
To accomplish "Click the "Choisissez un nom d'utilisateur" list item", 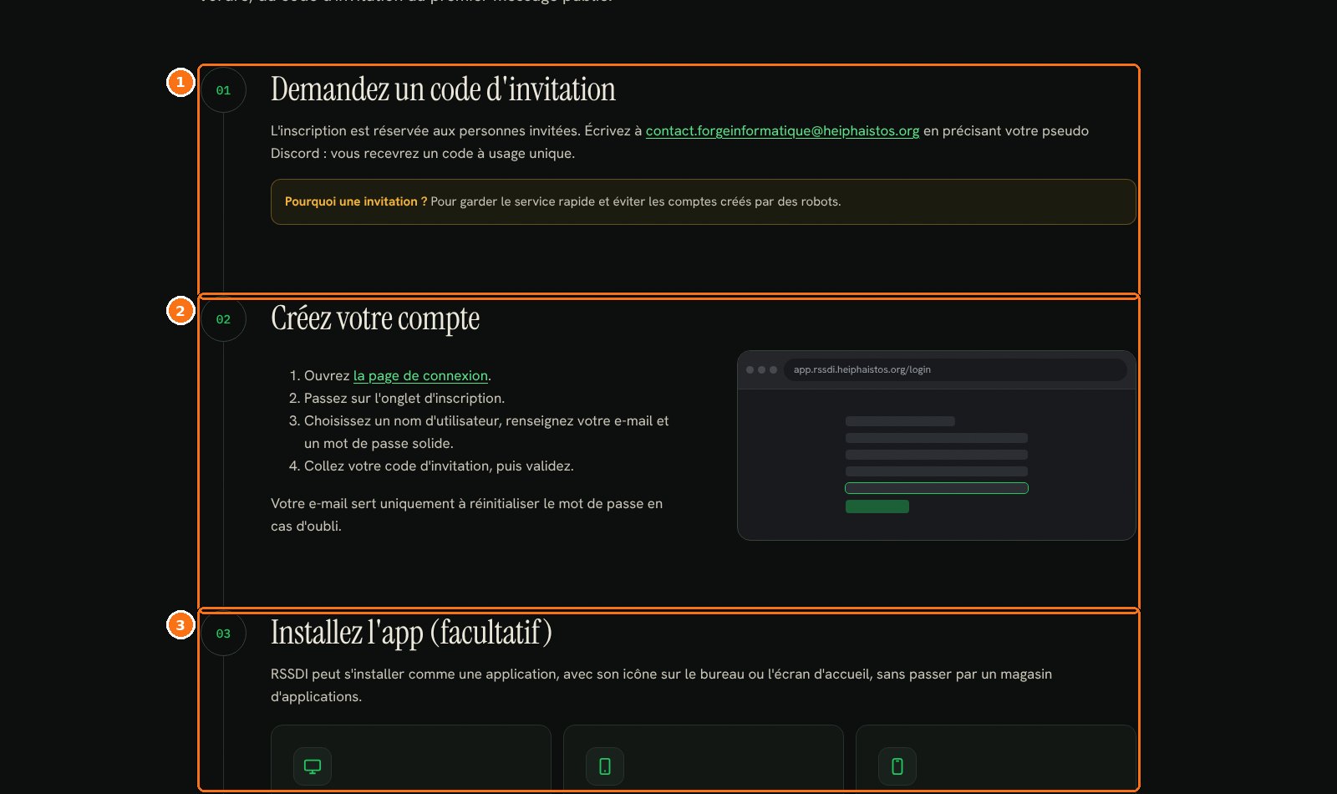I will click(x=486, y=432).
